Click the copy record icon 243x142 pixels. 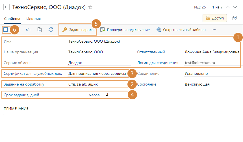[x=40, y=30]
